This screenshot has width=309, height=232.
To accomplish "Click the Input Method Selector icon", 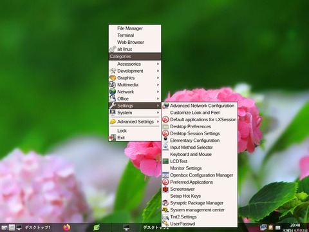I will [x=165, y=147].
